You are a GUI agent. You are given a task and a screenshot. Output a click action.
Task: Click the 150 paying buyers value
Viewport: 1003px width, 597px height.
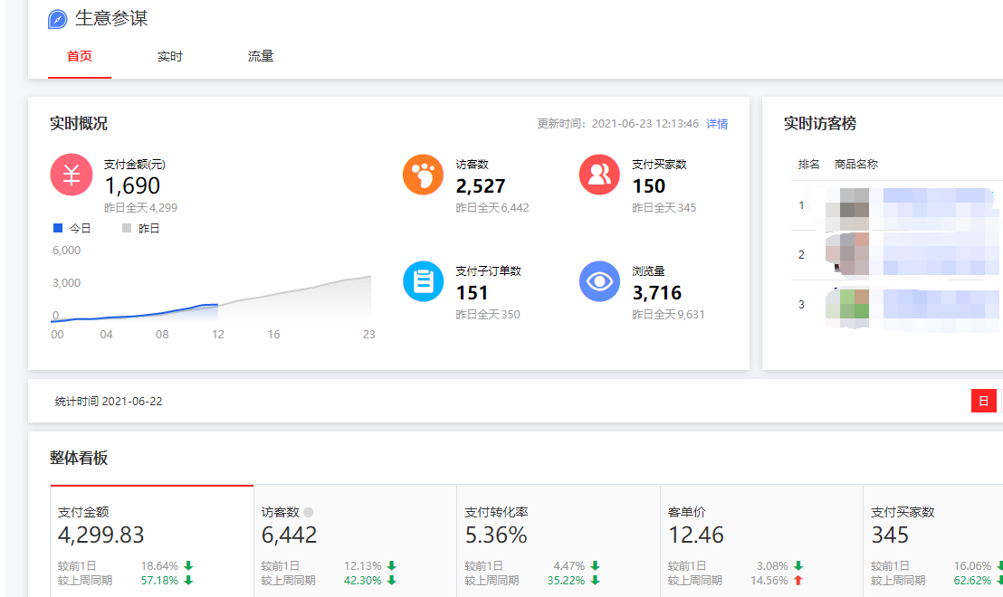coord(649,186)
